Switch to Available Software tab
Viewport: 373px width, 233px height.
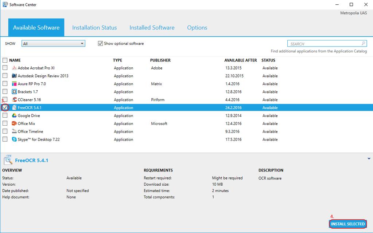point(36,28)
